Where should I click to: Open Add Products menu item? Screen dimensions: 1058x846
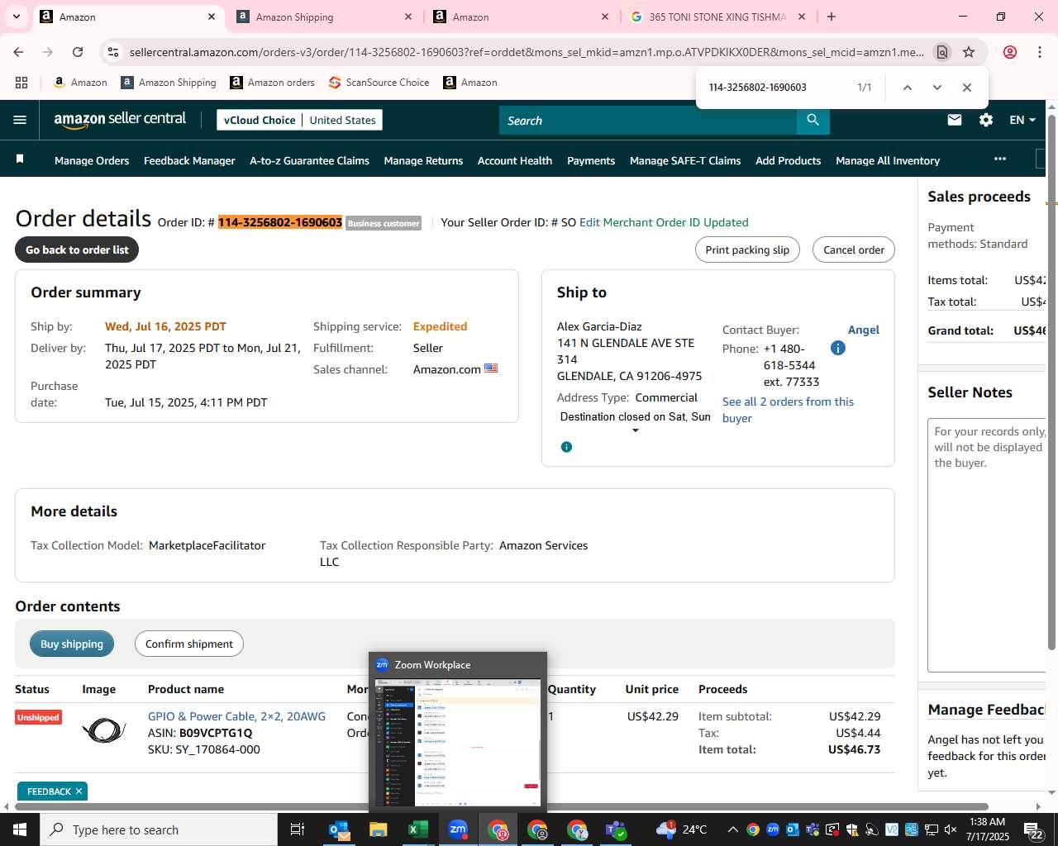coord(788,160)
